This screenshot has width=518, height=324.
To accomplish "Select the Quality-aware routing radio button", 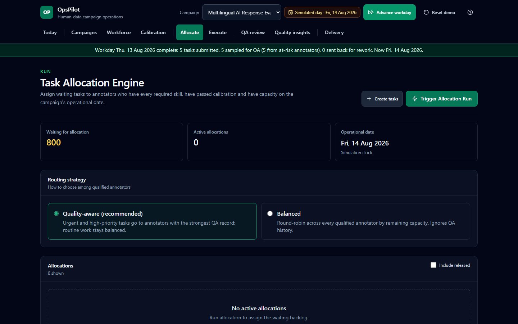I will click(56, 213).
